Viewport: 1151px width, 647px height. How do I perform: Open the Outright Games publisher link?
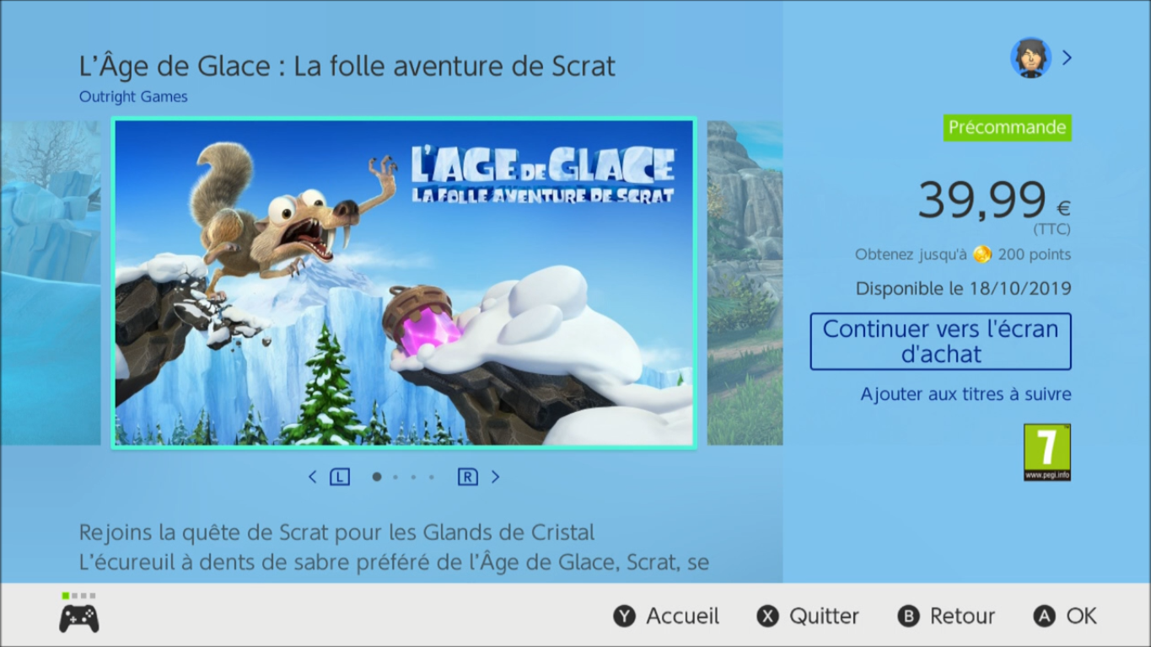tap(133, 97)
